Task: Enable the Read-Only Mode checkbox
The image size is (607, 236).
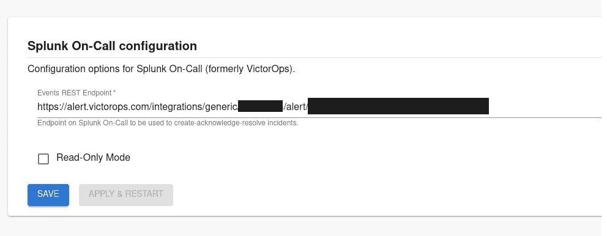Action: [43, 158]
